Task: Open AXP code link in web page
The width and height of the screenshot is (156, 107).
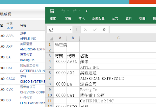Action: click(x=9, y=46)
